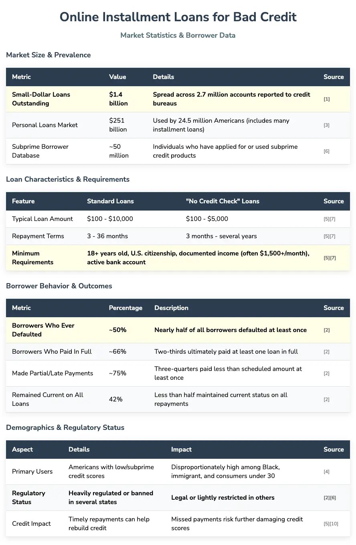This screenshot has width=356, height=545.
Task: Select the Impact column header
Action: 182,450
